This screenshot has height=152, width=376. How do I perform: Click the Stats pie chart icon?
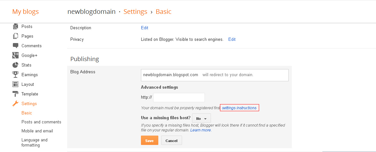(15, 65)
